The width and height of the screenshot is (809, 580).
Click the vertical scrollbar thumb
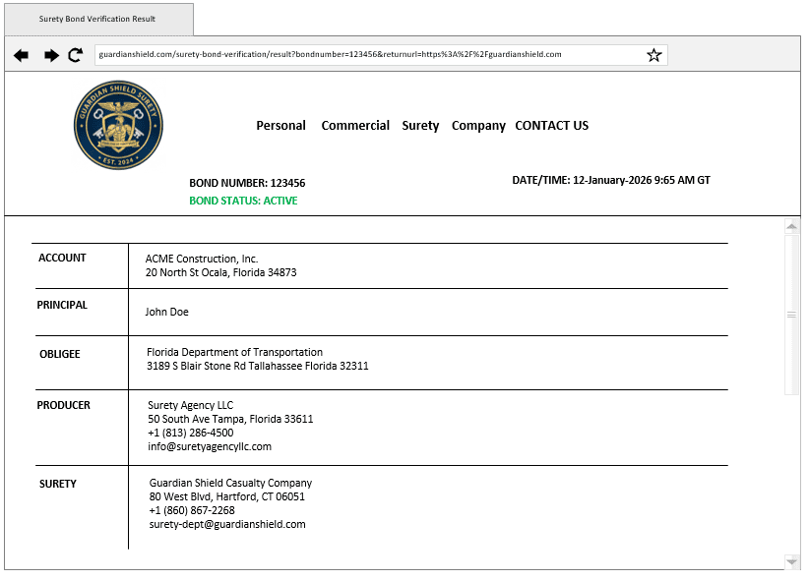pyautogui.click(x=791, y=315)
